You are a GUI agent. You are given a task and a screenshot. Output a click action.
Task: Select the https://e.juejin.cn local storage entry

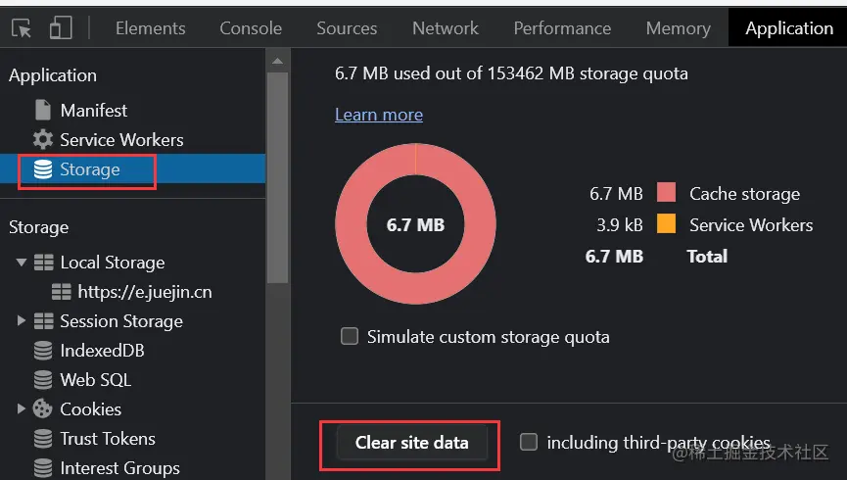click(x=144, y=292)
